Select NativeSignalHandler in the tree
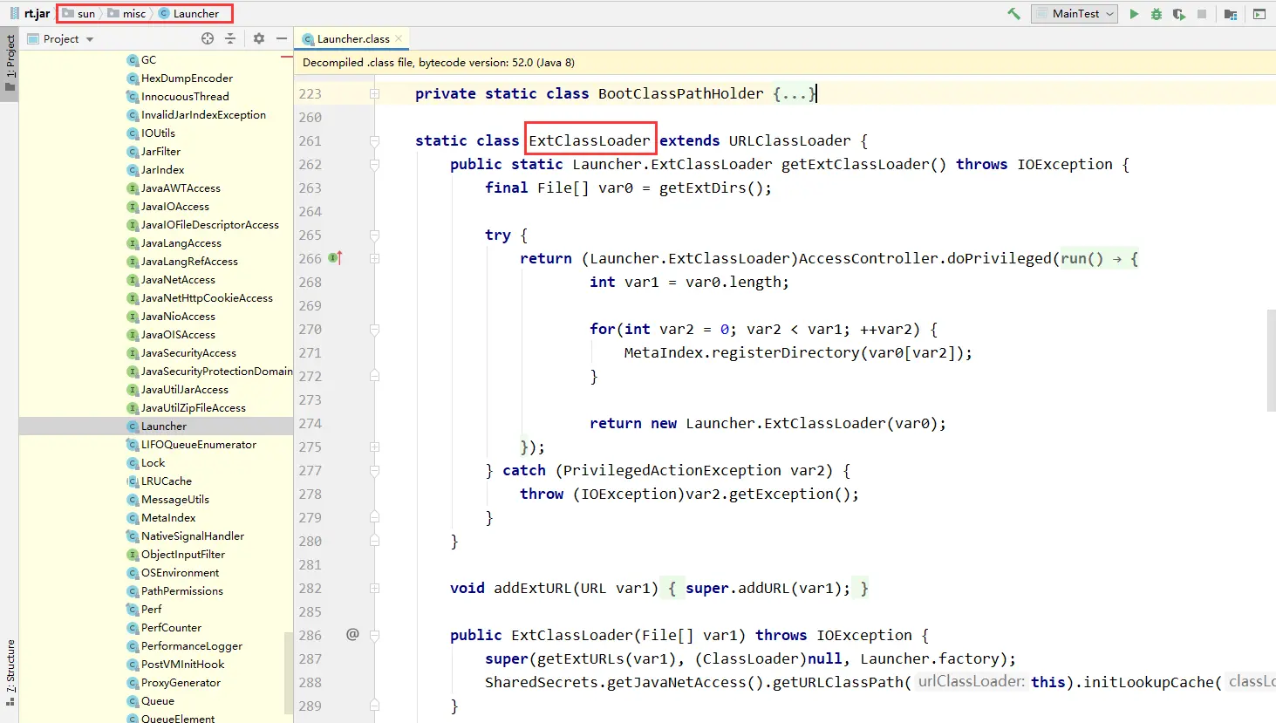 coord(193,535)
